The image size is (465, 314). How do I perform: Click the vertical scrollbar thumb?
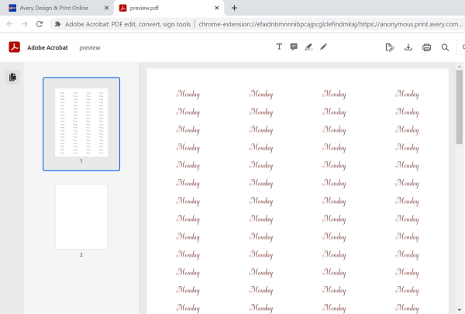tap(460, 107)
